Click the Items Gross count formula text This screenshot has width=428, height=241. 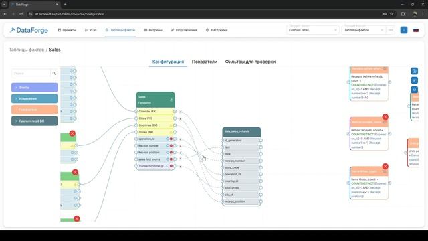(368, 187)
